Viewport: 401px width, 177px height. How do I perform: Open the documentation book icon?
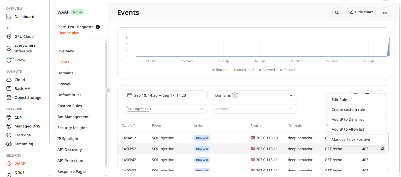337,12
